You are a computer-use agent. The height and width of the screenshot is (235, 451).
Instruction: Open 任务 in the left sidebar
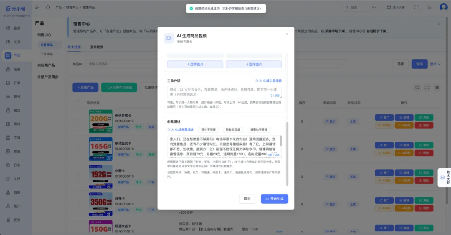[13, 220]
